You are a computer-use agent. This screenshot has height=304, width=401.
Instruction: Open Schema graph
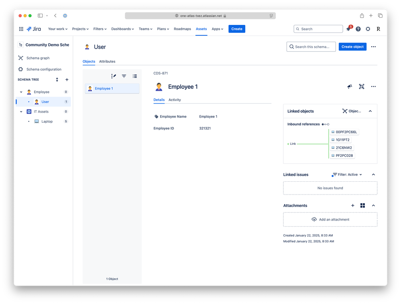point(38,58)
